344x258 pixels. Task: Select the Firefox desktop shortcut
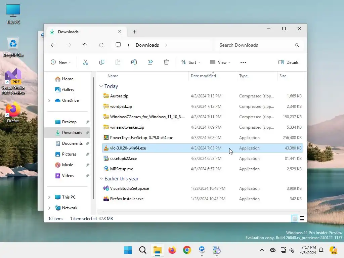pos(13,112)
